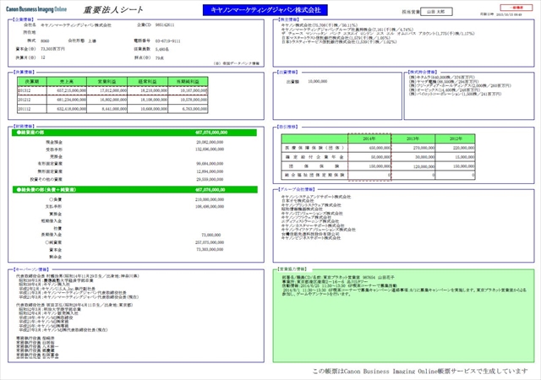
Task: Click the 210,000,000,000 liabilities value
Action: (210, 199)
